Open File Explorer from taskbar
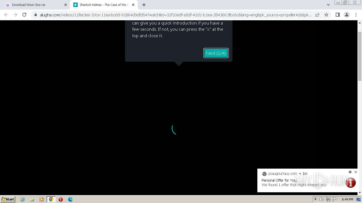362x203 pixels. pos(32,199)
